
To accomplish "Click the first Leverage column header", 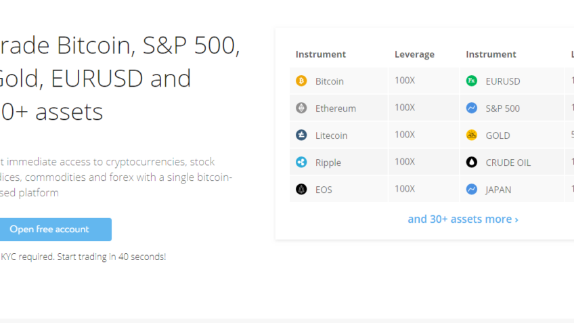I will [x=414, y=54].
